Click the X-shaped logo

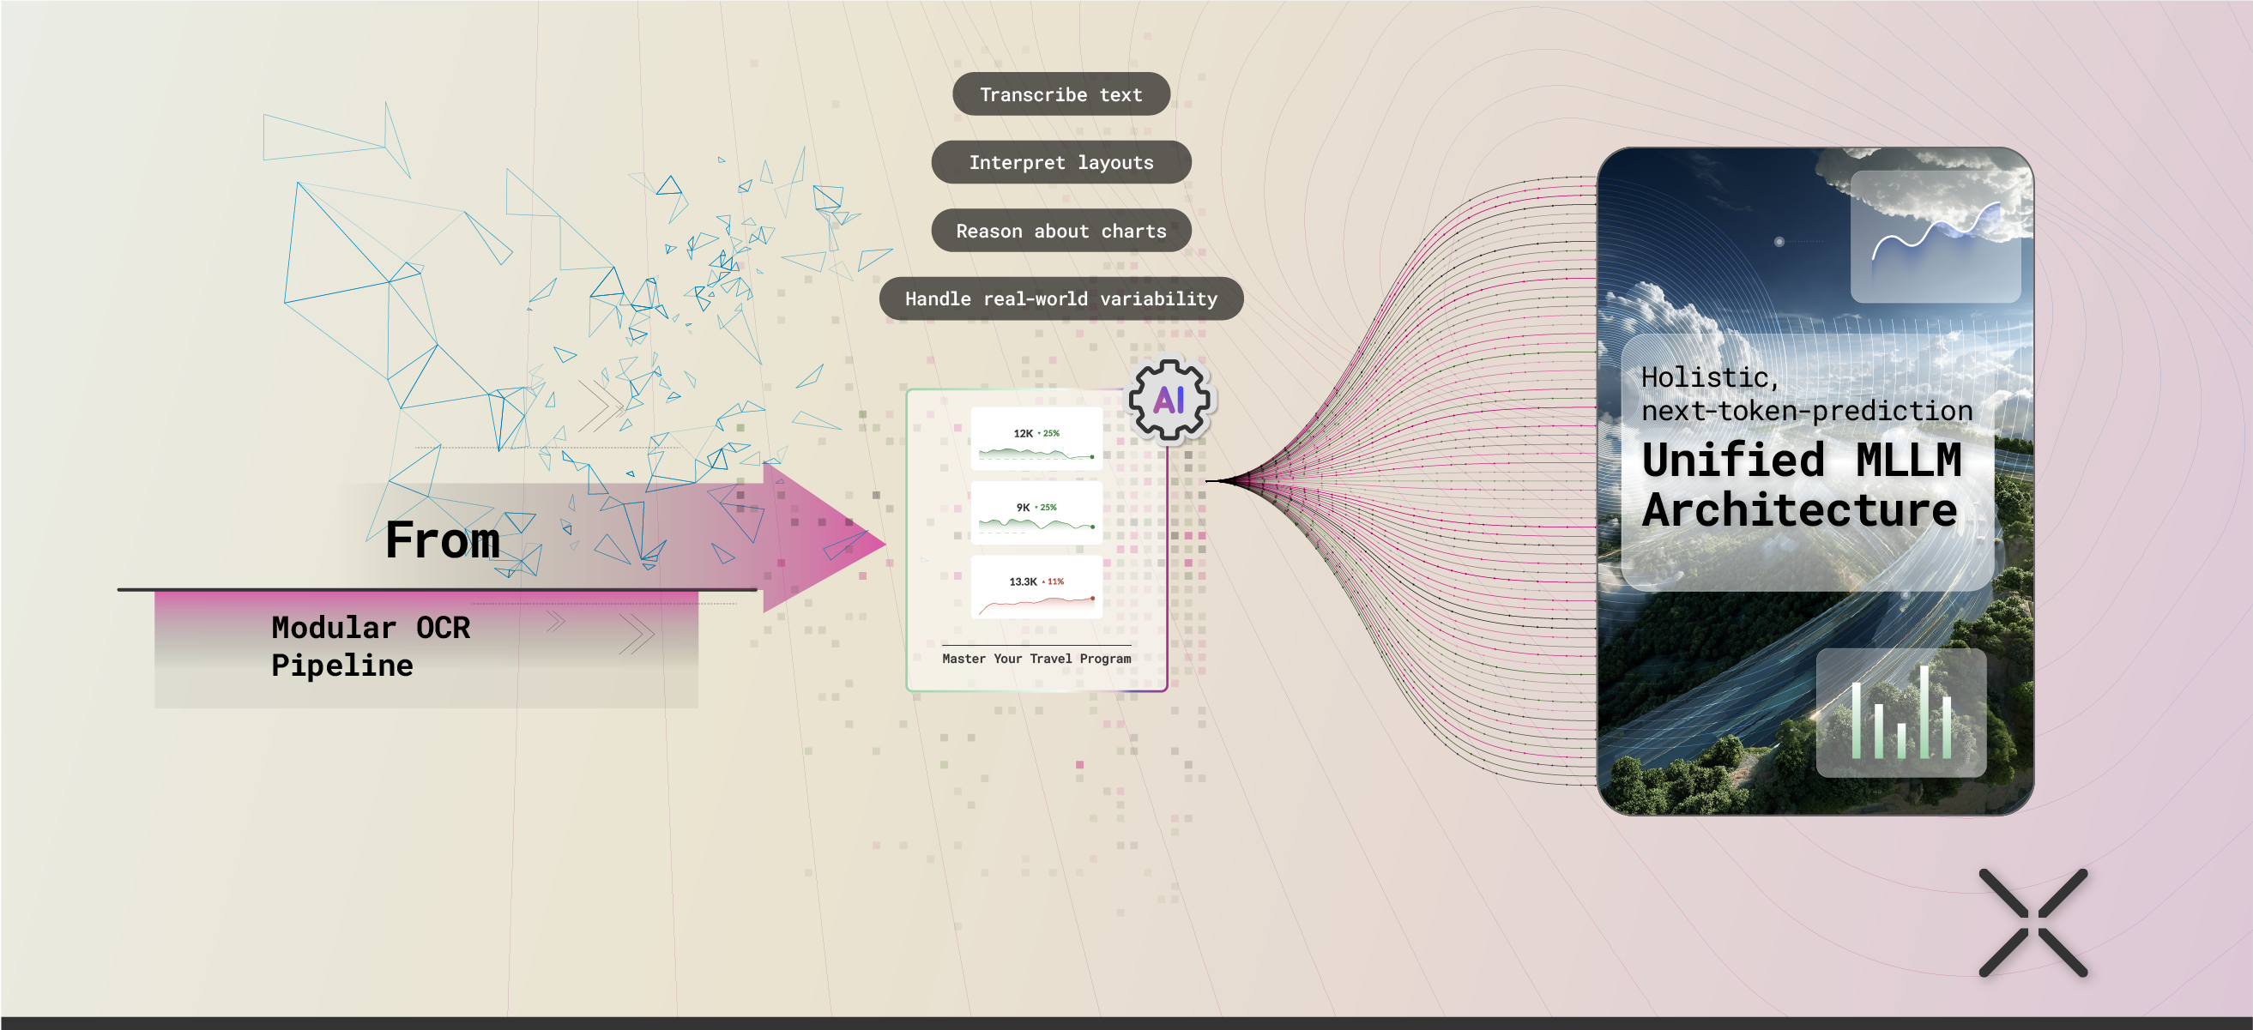2033,923
